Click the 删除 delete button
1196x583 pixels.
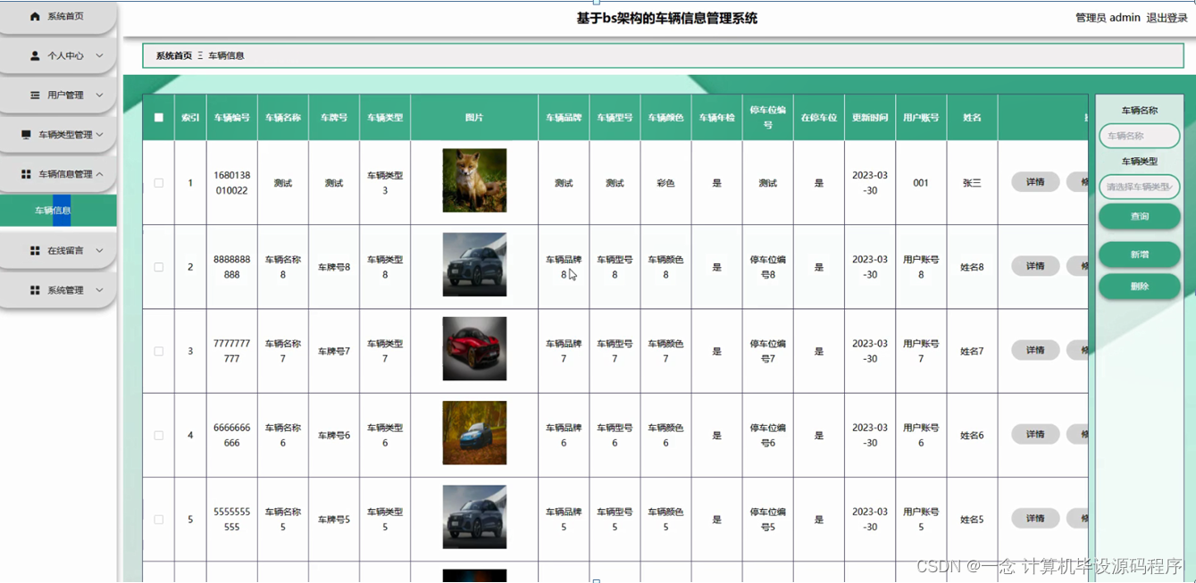pos(1139,287)
